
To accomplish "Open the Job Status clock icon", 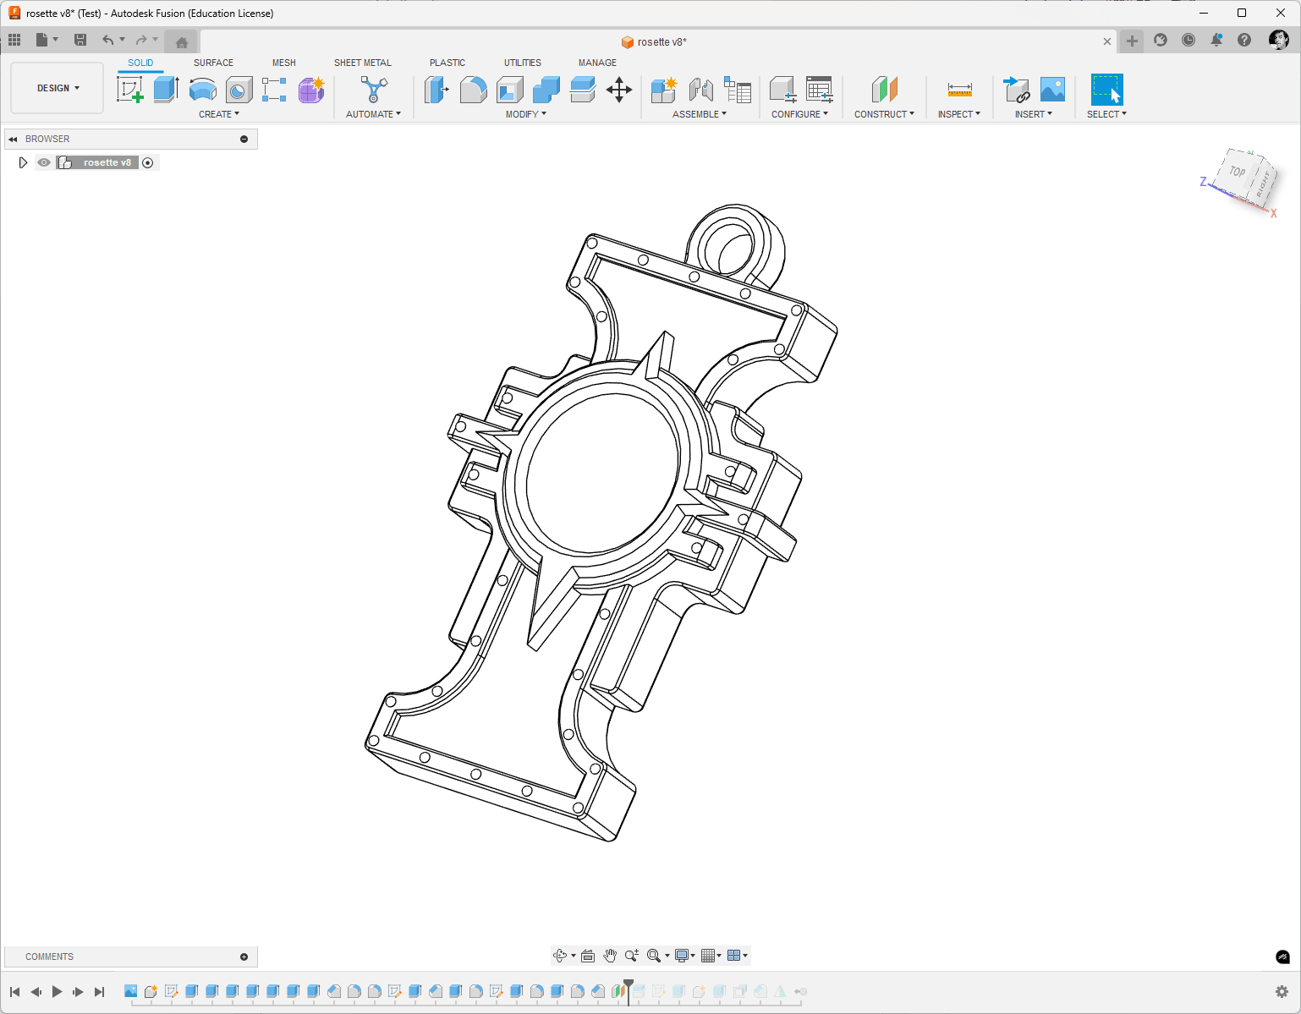I will pyautogui.click(x=1188, y=40).
